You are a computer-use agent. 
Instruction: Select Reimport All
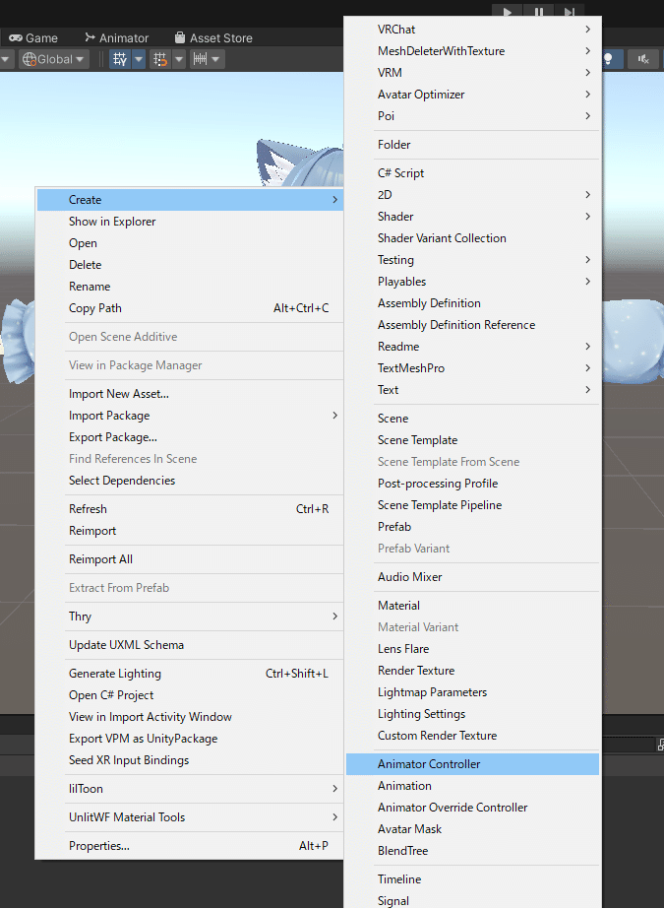[x=191, y=559]
